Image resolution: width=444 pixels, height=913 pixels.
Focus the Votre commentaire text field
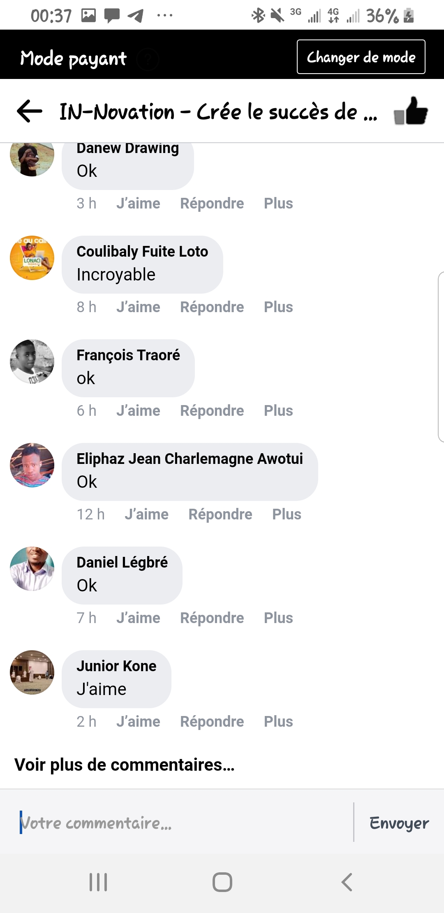185,823
